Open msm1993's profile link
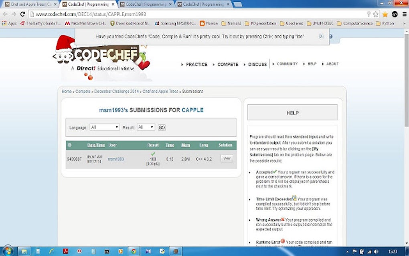409x256 pixels. tap(115, 158)
